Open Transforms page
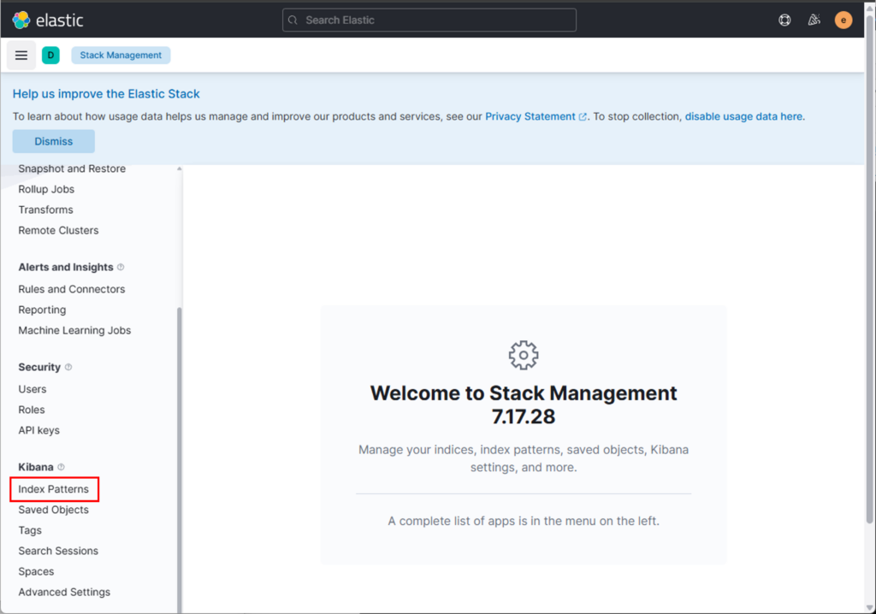The width and height of the screenshot is (876, 614). 46,210
